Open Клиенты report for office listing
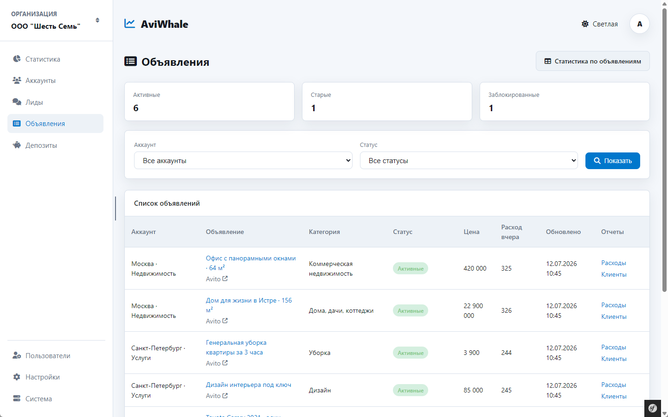Screen dimensions: 668x417 [614, 274]
